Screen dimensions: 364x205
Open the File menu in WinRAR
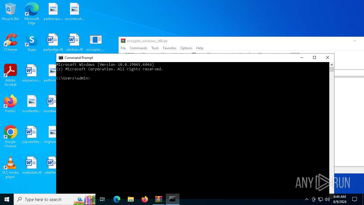(123, 48)
